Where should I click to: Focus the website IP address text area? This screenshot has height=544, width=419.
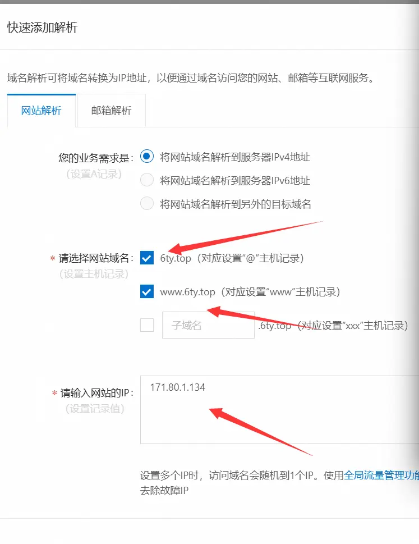[279, 410]
